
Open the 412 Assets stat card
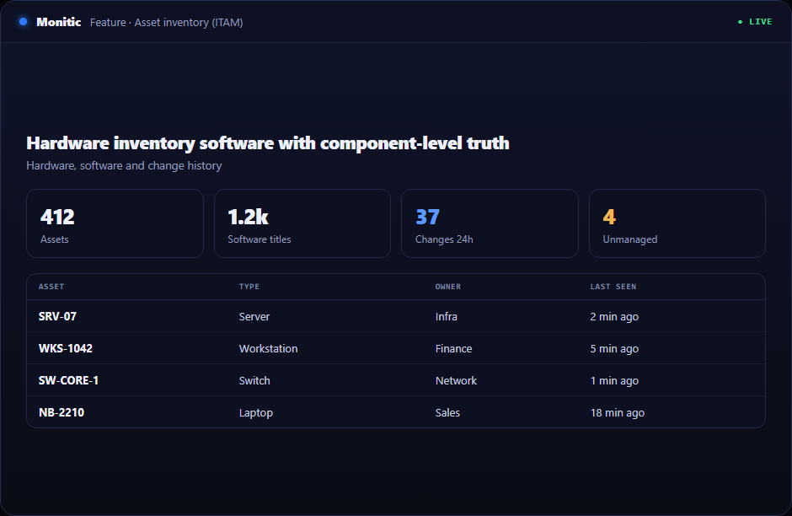(x=115, y=223)
